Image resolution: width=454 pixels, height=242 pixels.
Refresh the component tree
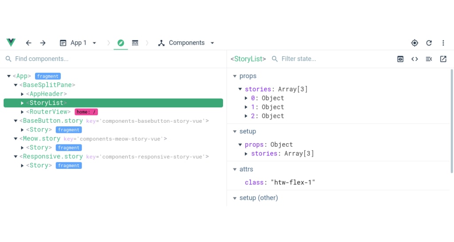click(x=429, y=43)
